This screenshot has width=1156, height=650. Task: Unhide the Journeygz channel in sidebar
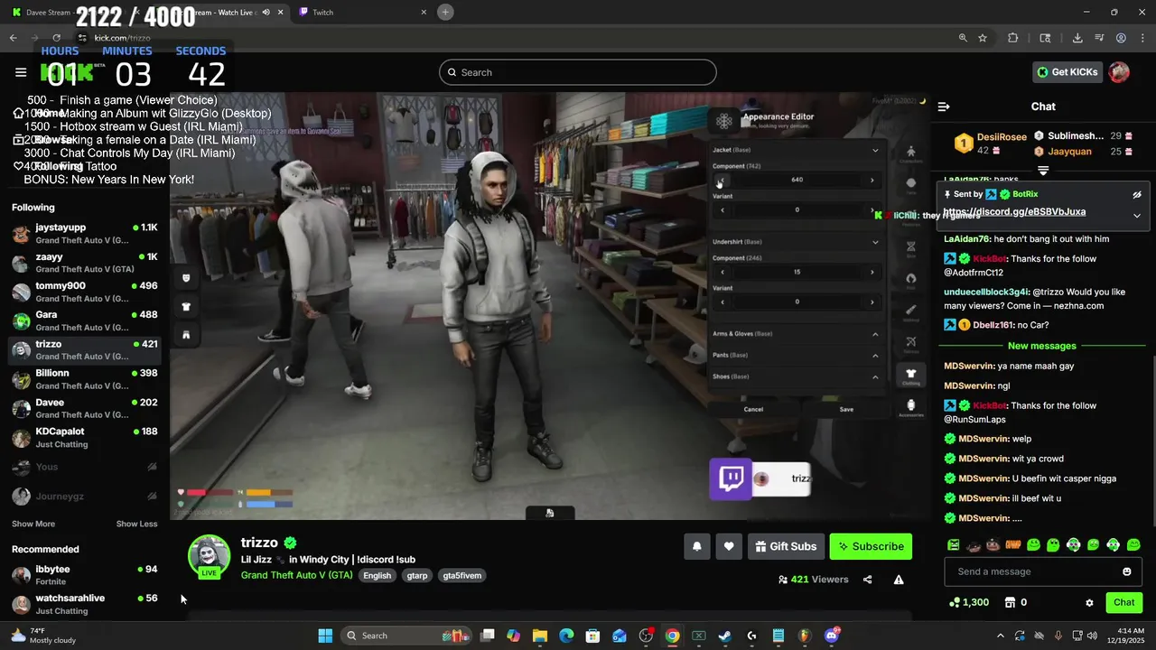(152, 496)
